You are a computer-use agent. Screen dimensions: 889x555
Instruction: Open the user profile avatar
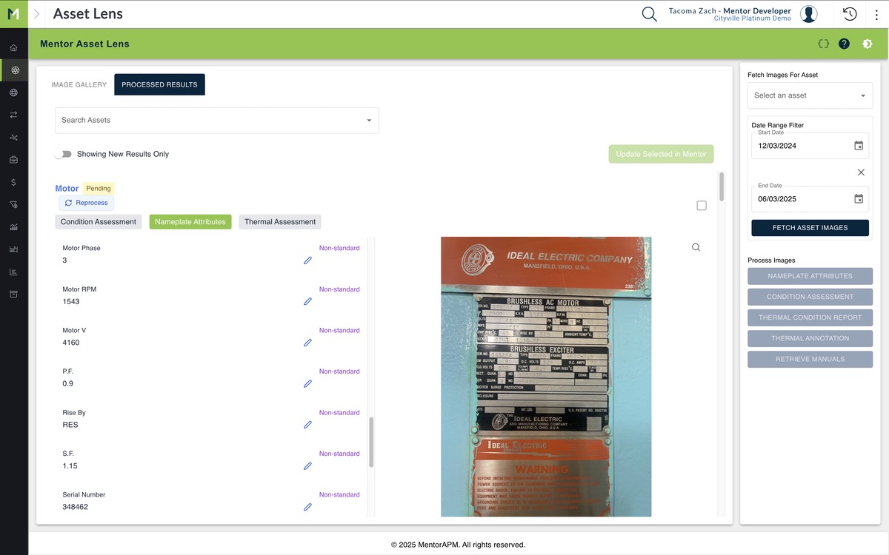coord(809,14)
